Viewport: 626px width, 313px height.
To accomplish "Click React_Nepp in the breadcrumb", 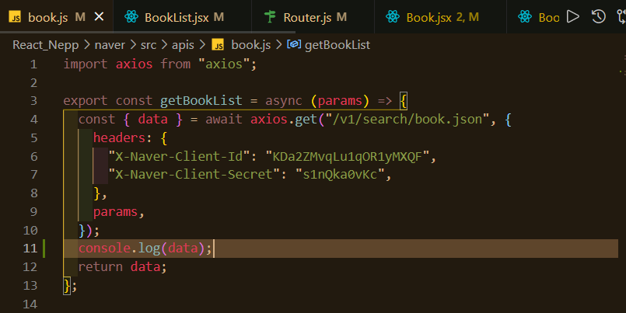I will click(46, 45).
